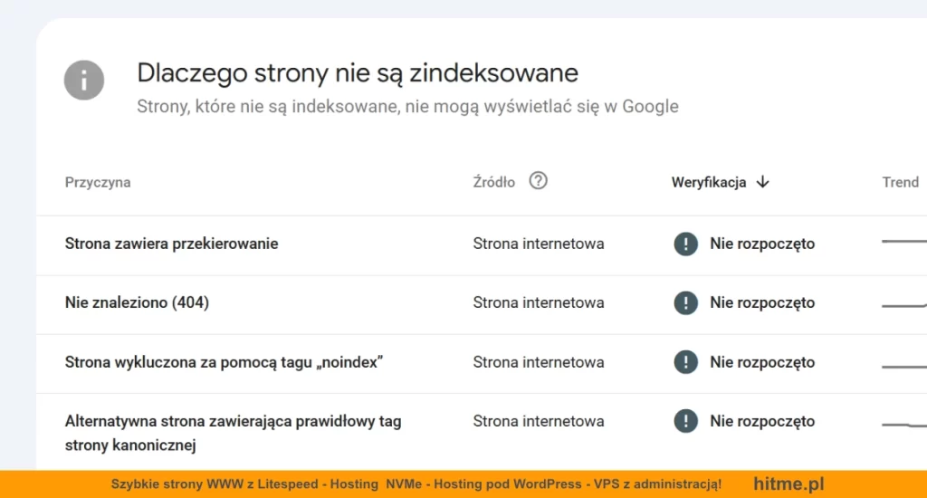Click 'Strona internetowa' in Alternatywna strona row

point(538,421)
